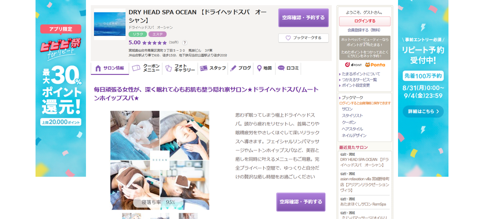Screen dimensions: 484x219
Task: Click the review speech bubble icon
Action: coord(281,68)
